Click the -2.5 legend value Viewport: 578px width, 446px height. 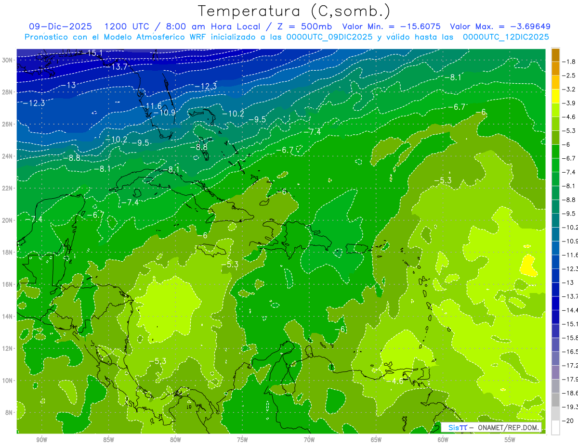[x=569, y=76]
